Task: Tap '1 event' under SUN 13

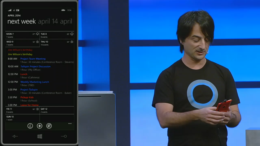Action: click(x=9, y=120)
